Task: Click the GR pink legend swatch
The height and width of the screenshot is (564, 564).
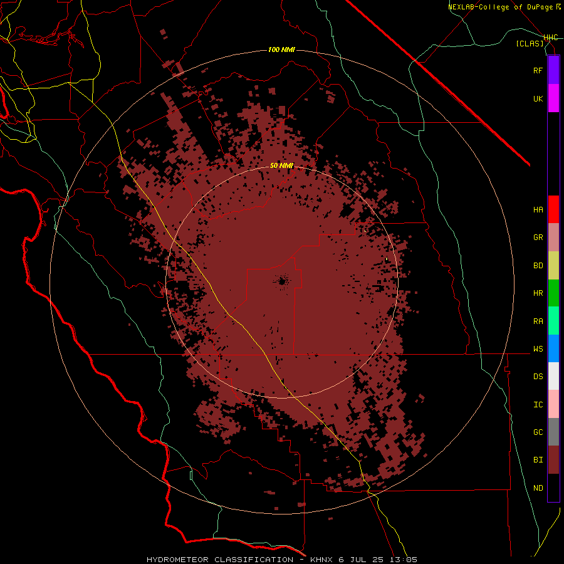Action: click(x=553, y=238)
